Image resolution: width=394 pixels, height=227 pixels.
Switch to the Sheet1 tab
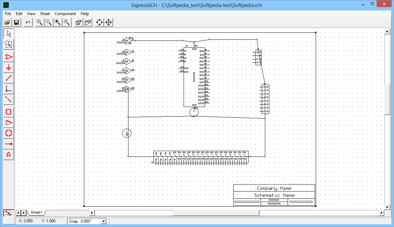pyautogui.click(x=36, y=212)
